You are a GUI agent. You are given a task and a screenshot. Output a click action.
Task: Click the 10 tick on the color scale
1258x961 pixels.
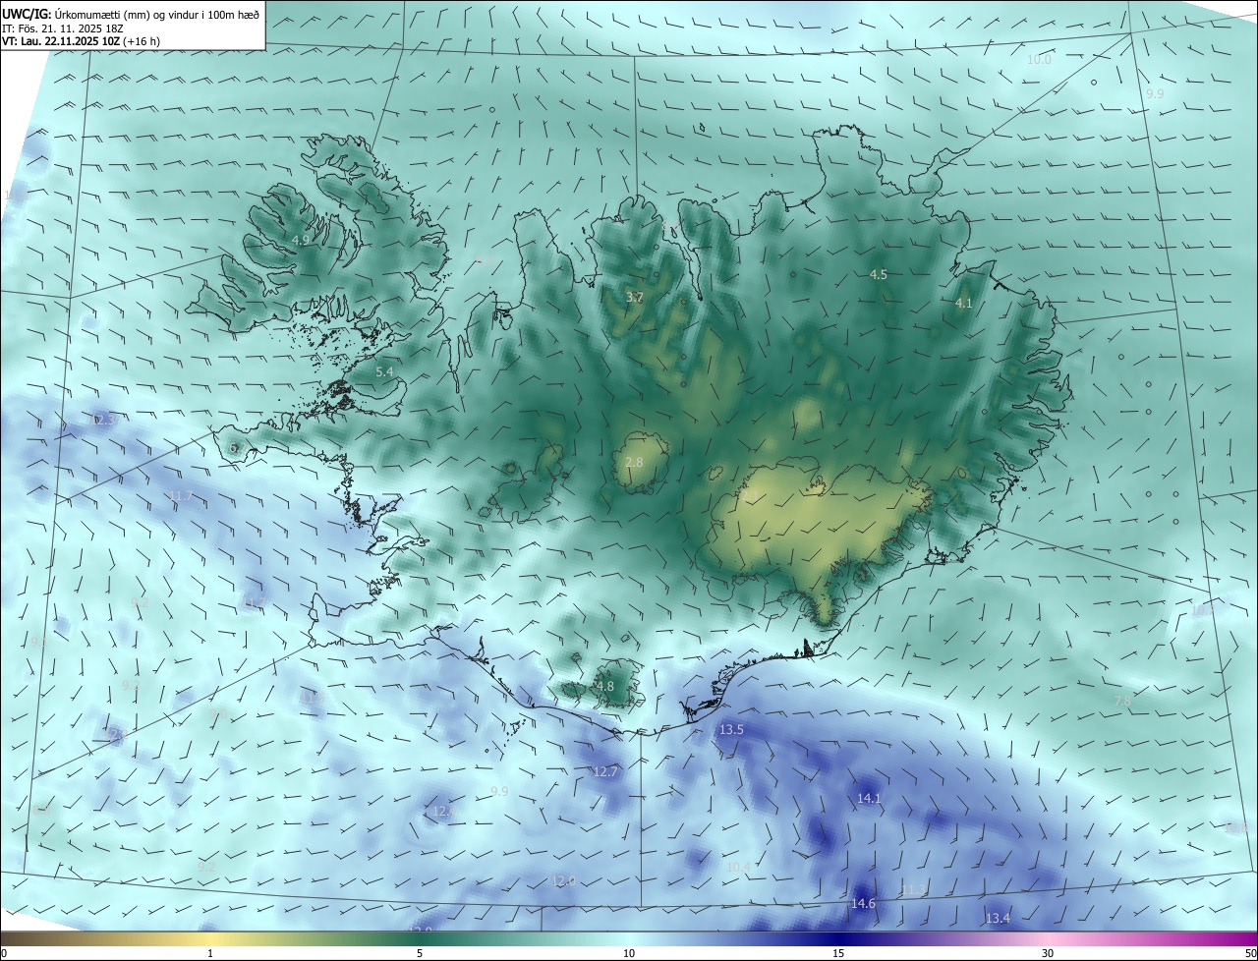629,954
